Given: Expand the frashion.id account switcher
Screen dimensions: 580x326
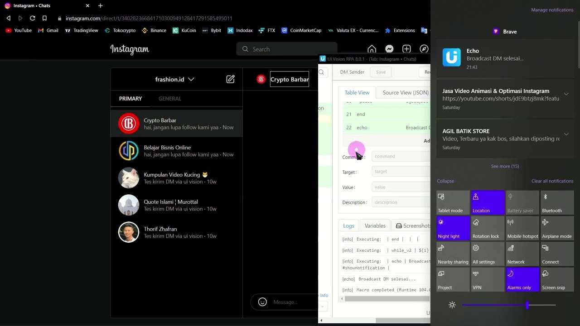Looking at the screenshot, I should tap(175, 79).
